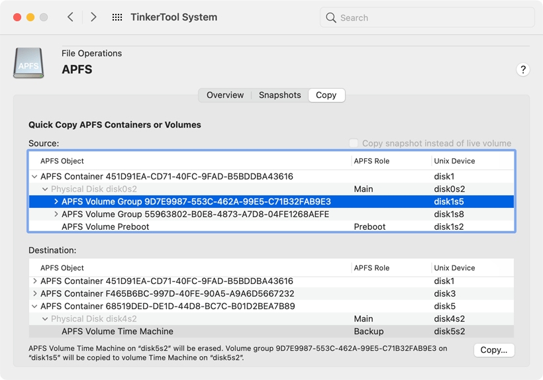Collapse APFS Container 68519DED
543x380 pixels.
pyautogui.click(x=34, y=307)
